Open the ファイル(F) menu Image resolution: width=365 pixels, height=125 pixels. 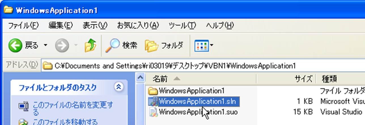point(23,26)
